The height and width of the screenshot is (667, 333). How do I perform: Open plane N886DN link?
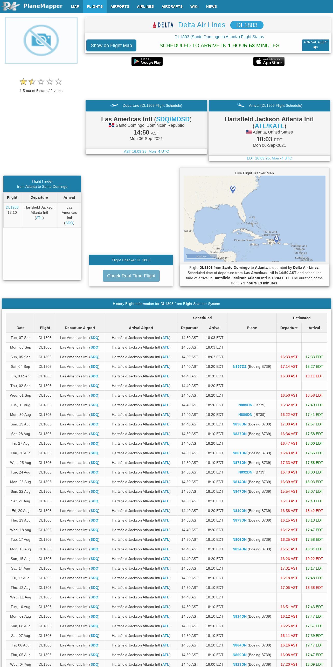(245, 415)
